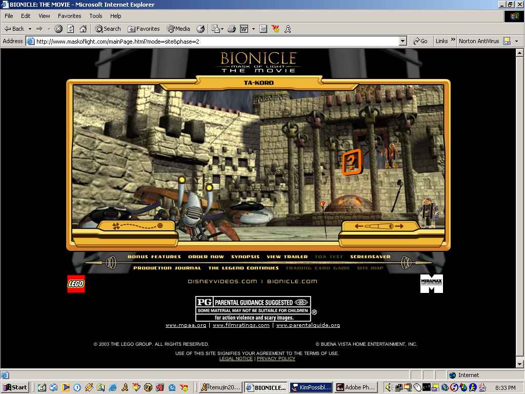Visit the BIONICLE.COM link
Image resolution: width=525 pixels, height=394 pixels.
click(292, 282)
